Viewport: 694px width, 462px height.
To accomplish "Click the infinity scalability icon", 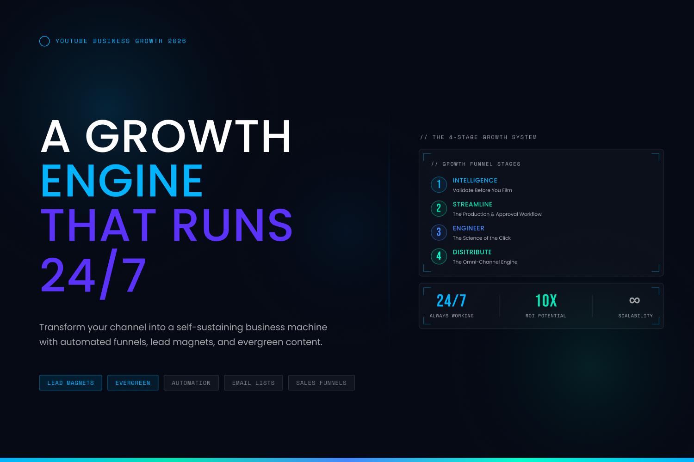I will click(635, 300).
